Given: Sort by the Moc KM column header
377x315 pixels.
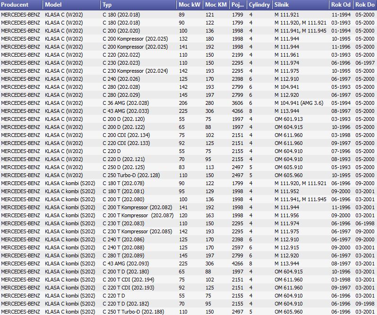Looking at the screenshot, I should coord(216,5).
